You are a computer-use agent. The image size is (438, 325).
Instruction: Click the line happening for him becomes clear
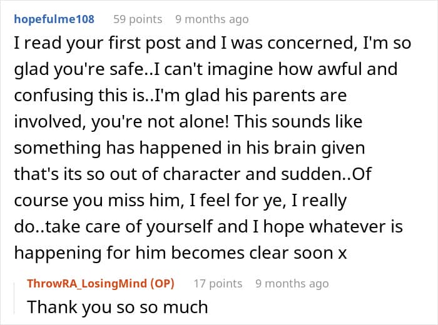[180, 252]
